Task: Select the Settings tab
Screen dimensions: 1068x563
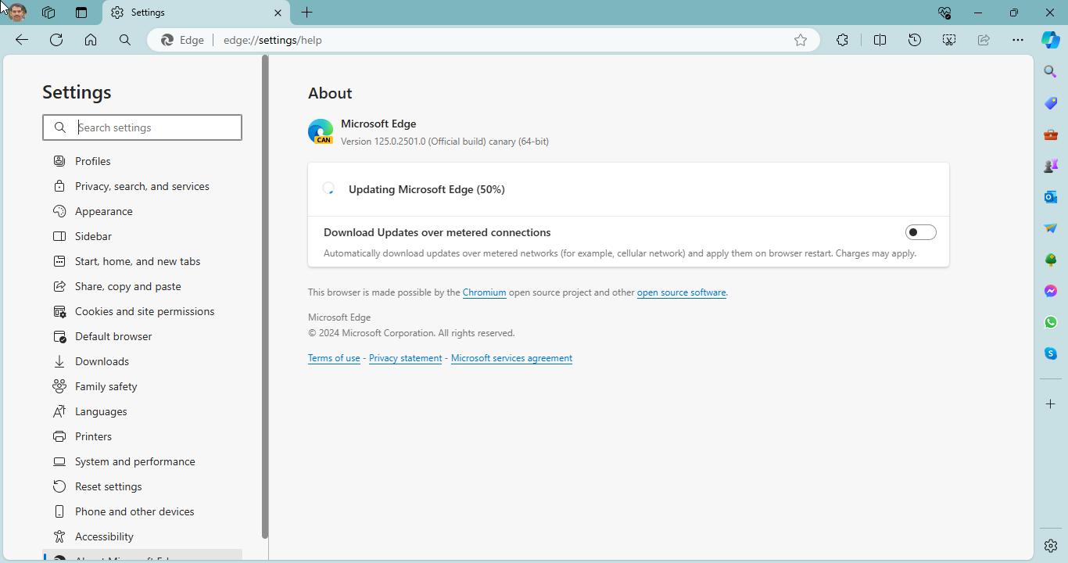Action: [x=196, y=13]
